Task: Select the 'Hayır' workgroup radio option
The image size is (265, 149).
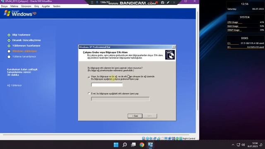Action: tap(89, 77)
